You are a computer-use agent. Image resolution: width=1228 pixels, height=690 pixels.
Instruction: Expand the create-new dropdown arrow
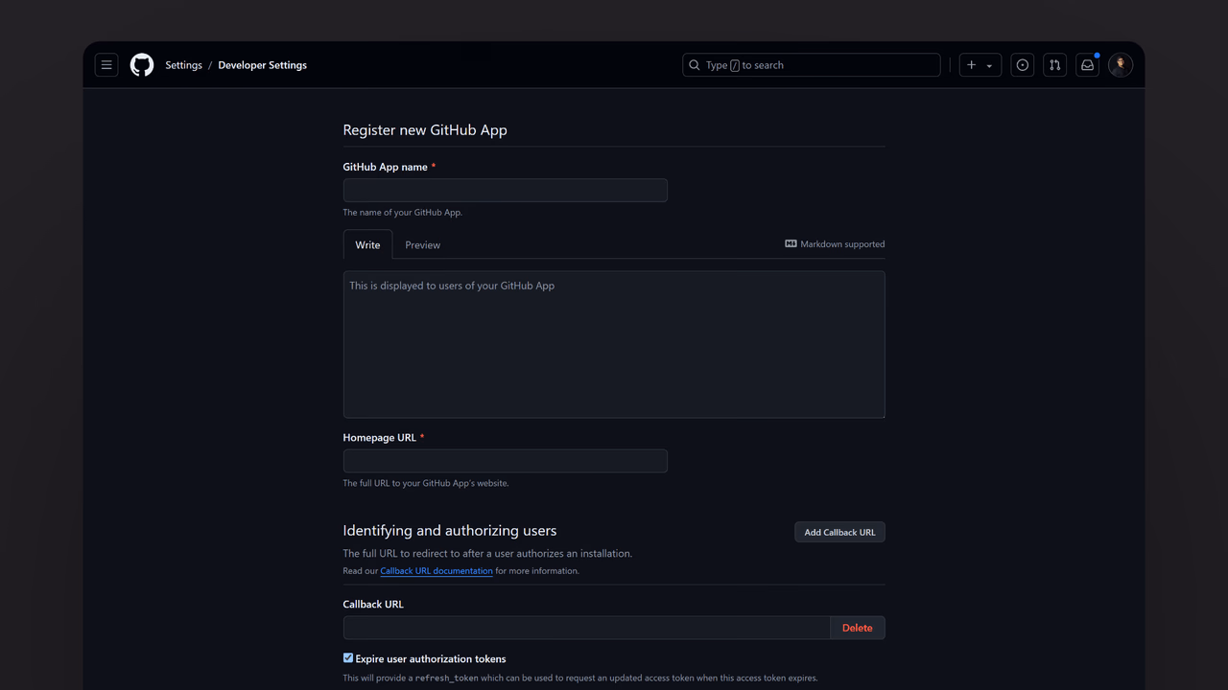click(989, 66)
